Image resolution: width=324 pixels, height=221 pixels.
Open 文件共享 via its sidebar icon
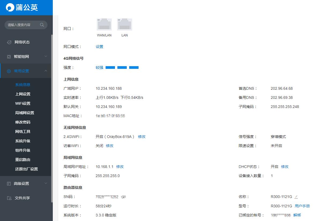(9, 198)
